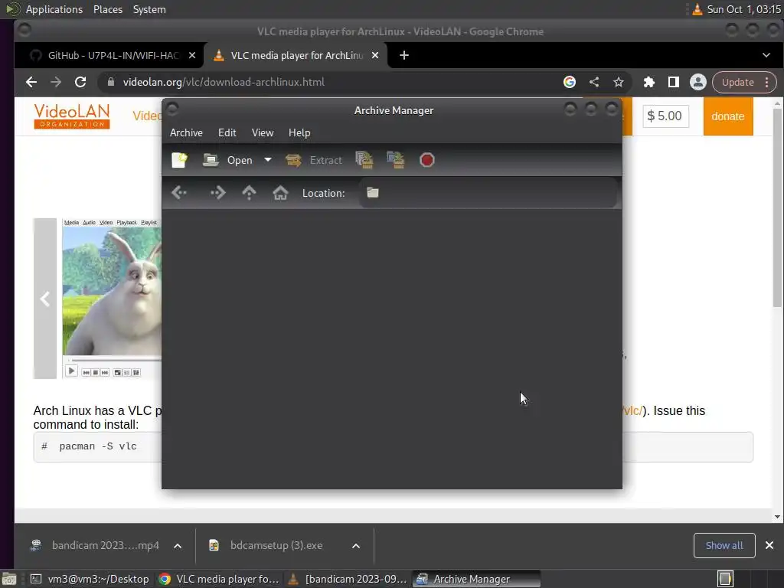The image size is (784, 588).
Task: Create new archive in Archive Manager toolbar
Action: coord(179,160)
